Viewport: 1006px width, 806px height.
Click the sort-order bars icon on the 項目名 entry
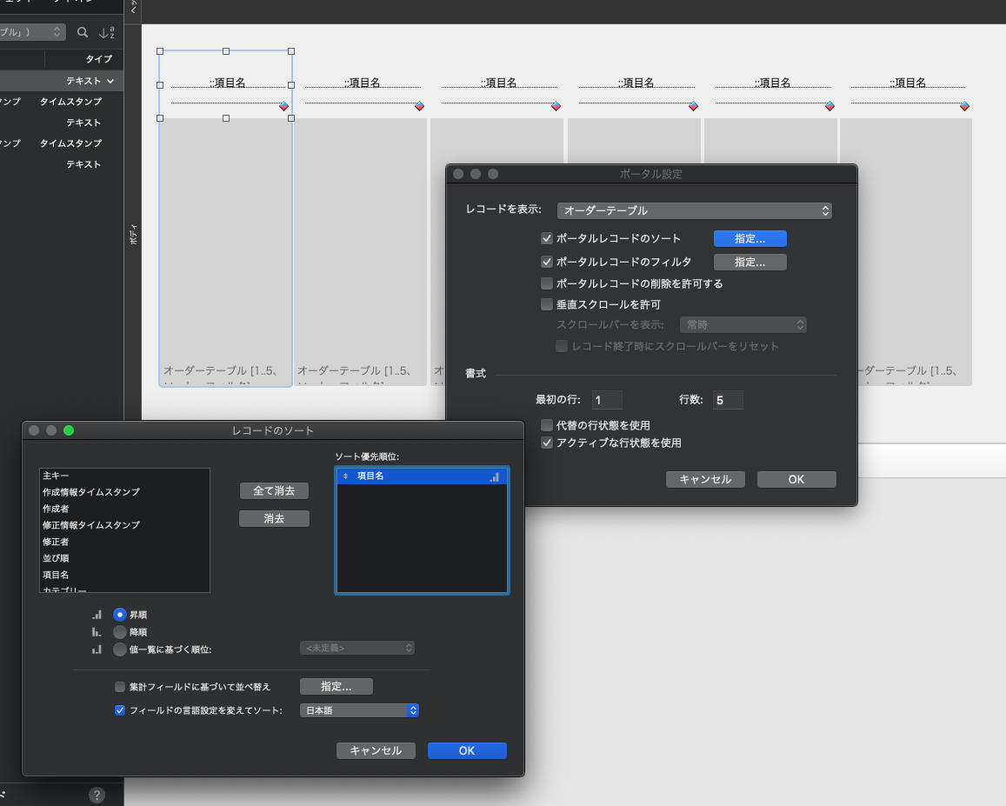[495, 476]
